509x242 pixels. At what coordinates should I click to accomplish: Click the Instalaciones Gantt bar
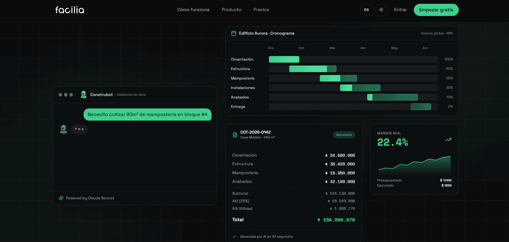tap(360, 88)
